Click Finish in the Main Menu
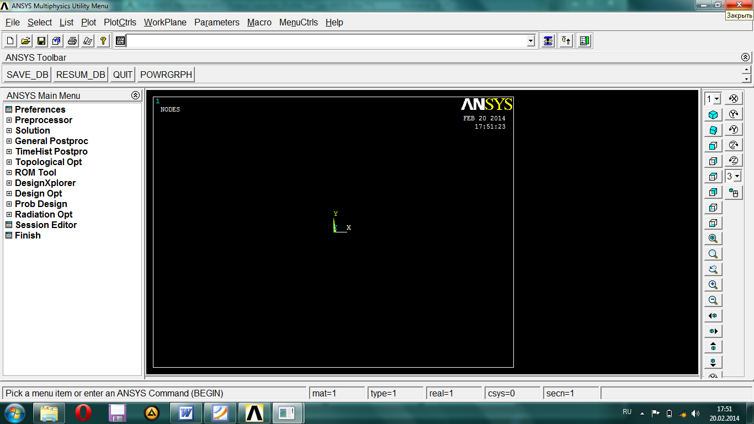 [28, 236]
